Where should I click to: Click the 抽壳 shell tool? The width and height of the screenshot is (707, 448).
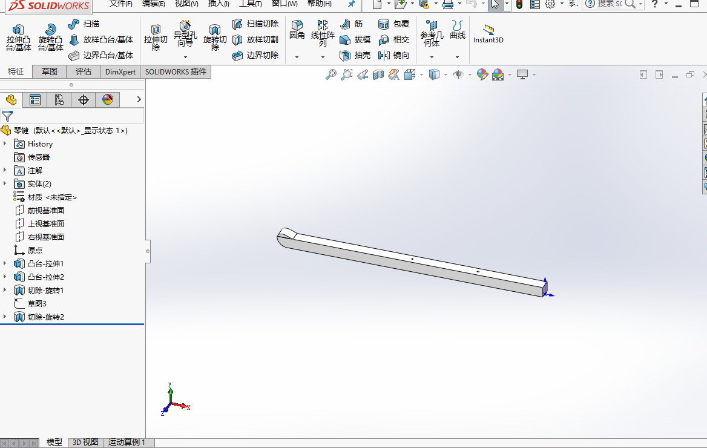coord(355,55)
